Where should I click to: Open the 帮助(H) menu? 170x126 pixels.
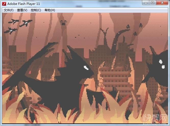[50, 10]
